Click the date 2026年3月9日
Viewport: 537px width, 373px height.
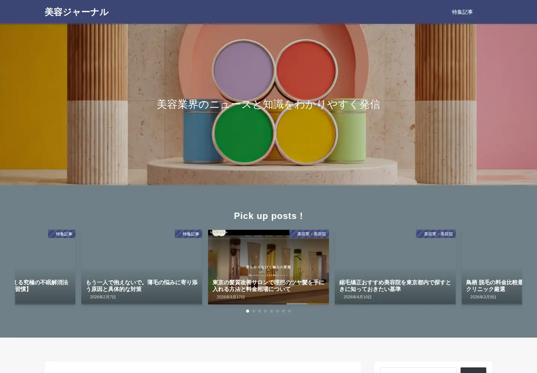click(x=483, y=297)
